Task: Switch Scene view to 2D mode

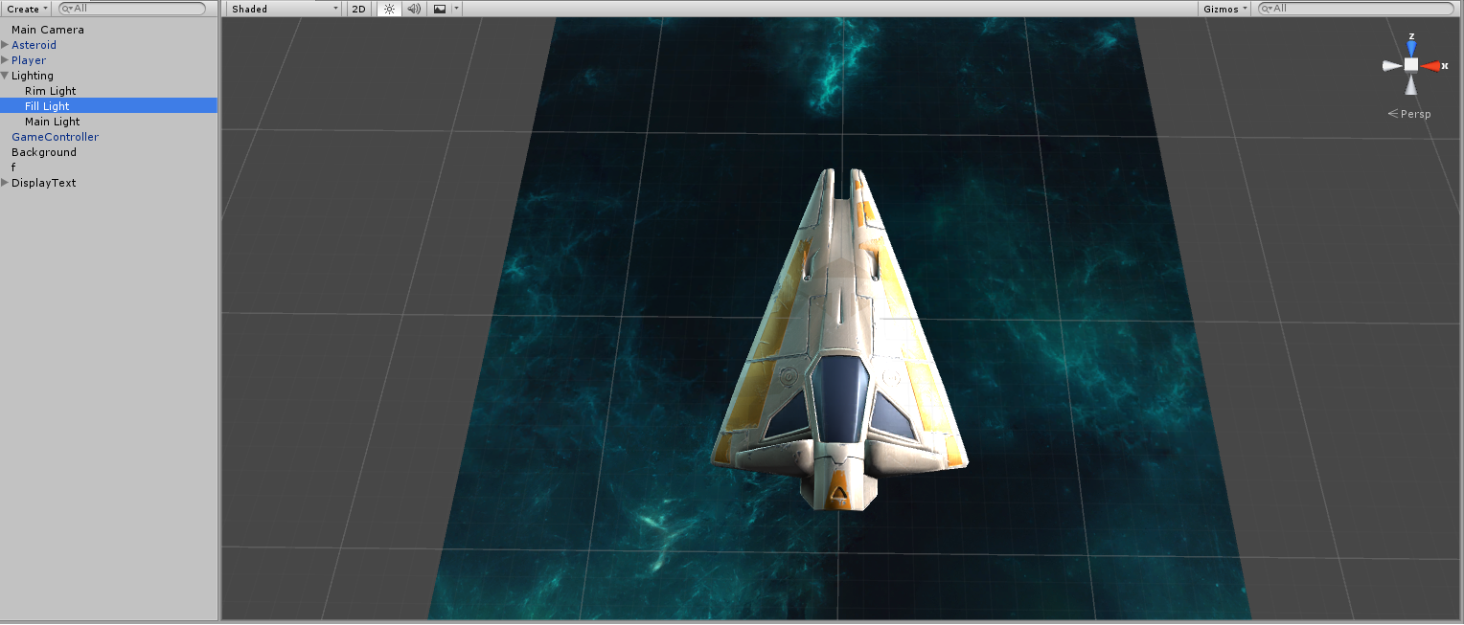Action: 358,9
